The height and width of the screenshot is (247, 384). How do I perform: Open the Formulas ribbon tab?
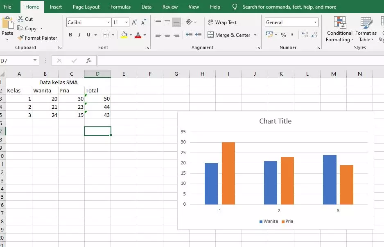120,7
